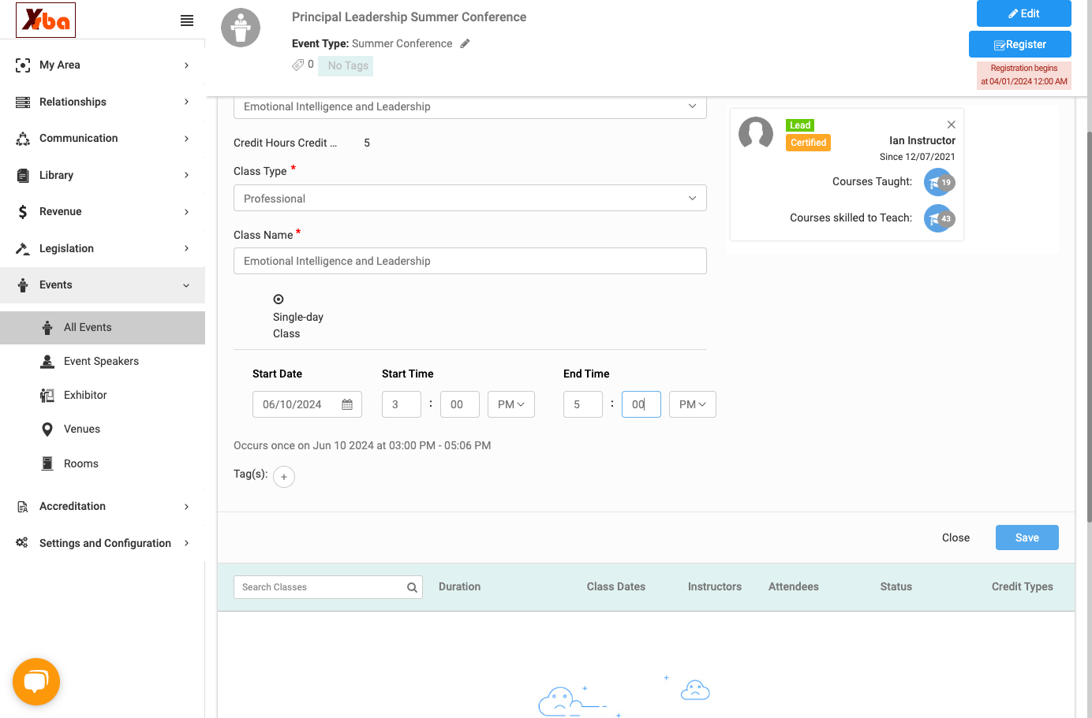This screenshot has height=718, width=1092.
Task: Navigate to Venues
Action: pyautogui.click(x=103, y=430)
